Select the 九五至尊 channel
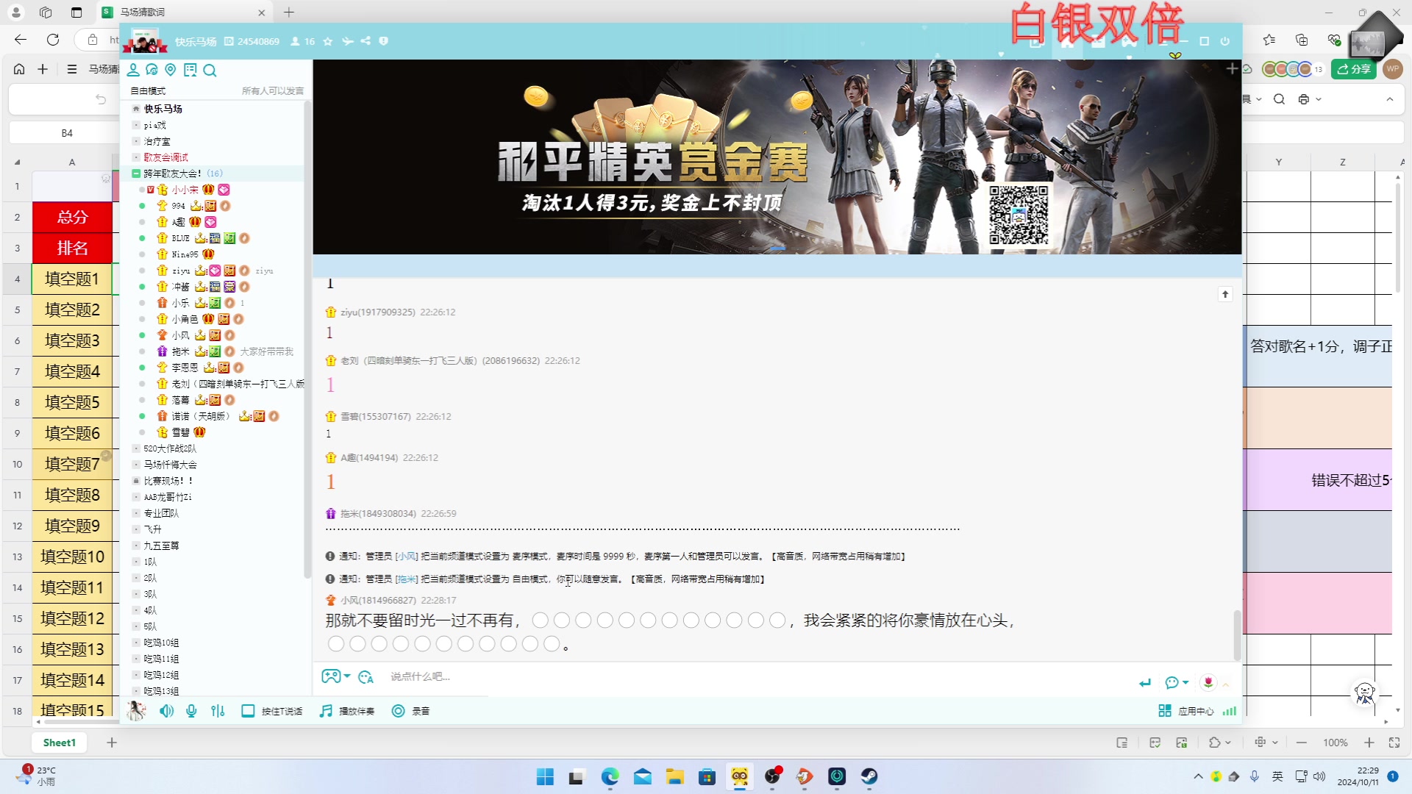Screen dimensions: 1412x794 [161, 546]
